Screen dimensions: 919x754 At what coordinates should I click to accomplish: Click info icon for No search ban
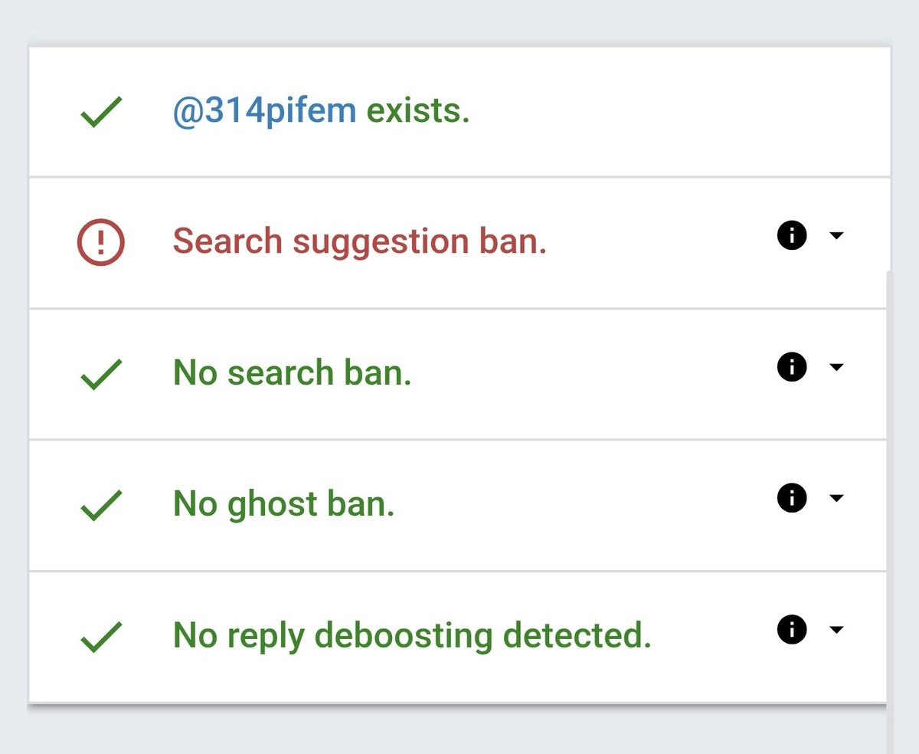point(792,368)
